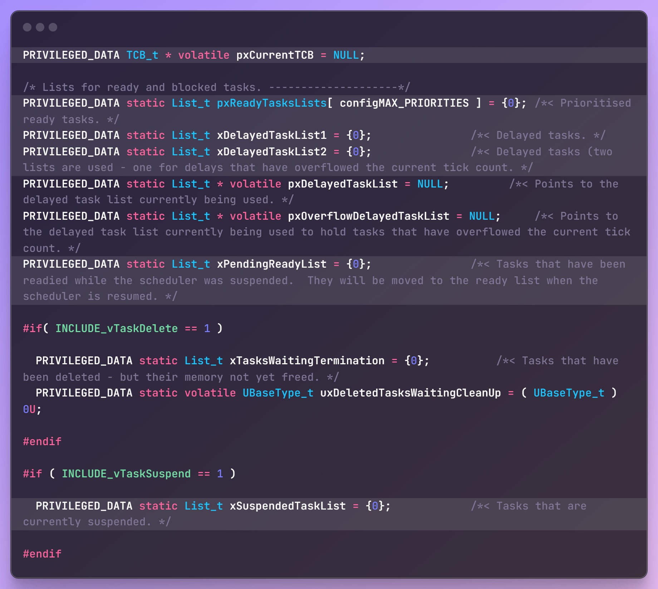Click the third gray window dot
The image size is (658, 589).
point(53,27)
